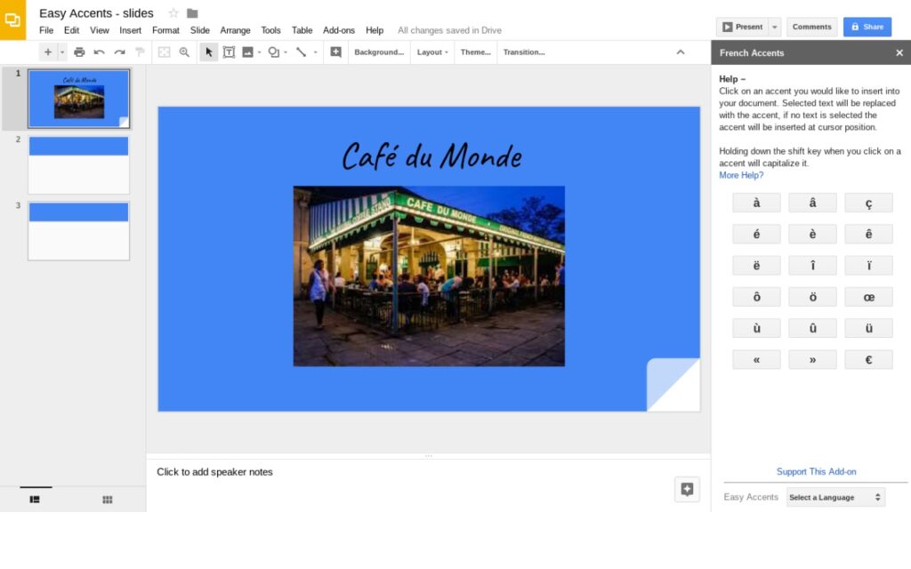Viewport: 911px width, 569px height.
Task: Click the Print icon
Action: (x=79, y=52)
